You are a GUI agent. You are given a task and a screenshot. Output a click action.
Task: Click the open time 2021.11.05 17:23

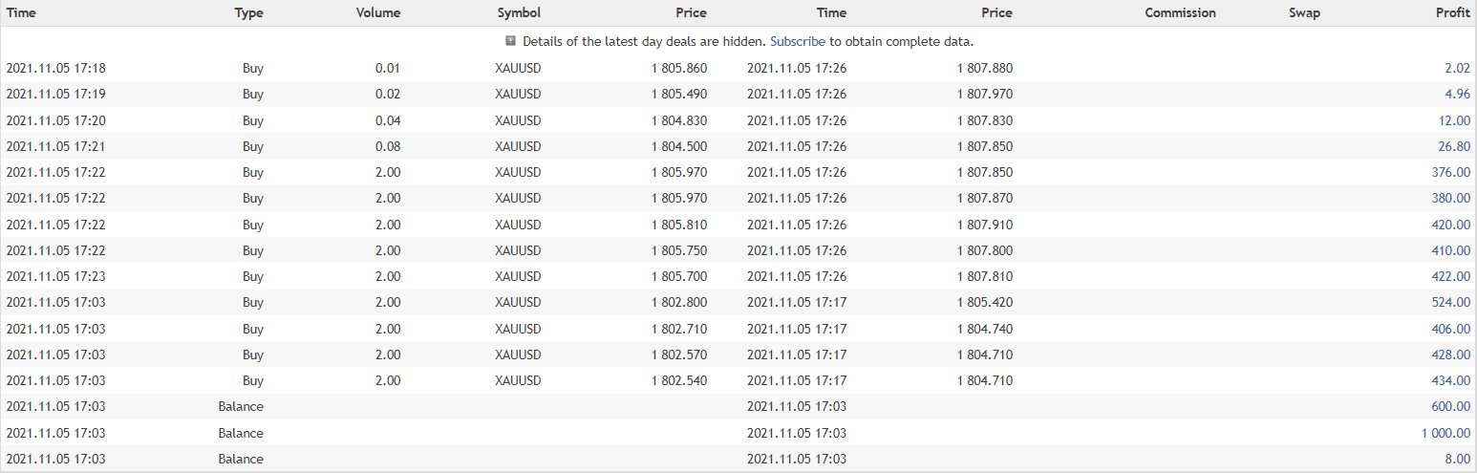tap(55, 277)
